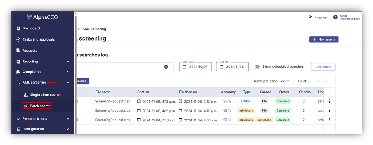The height and width of the screenshot is (145, 373).
Task: Sort by Finished on column header
Action: click(x=188, y=92)
